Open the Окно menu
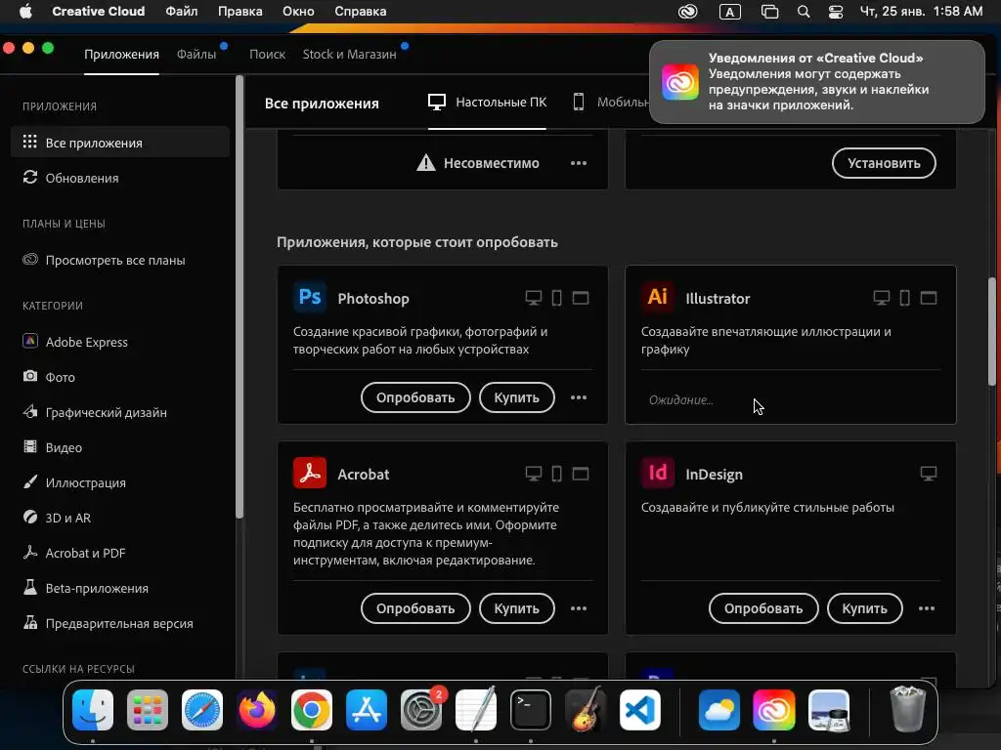The image size is (1001, 750). [x=298, y=12]
